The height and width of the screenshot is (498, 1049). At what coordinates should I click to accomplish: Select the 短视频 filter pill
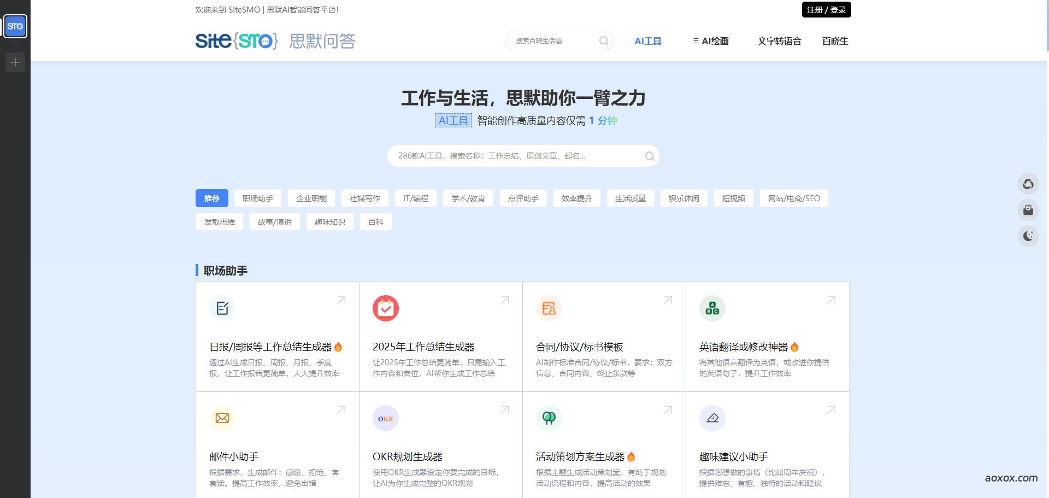(x=734, y=198)
